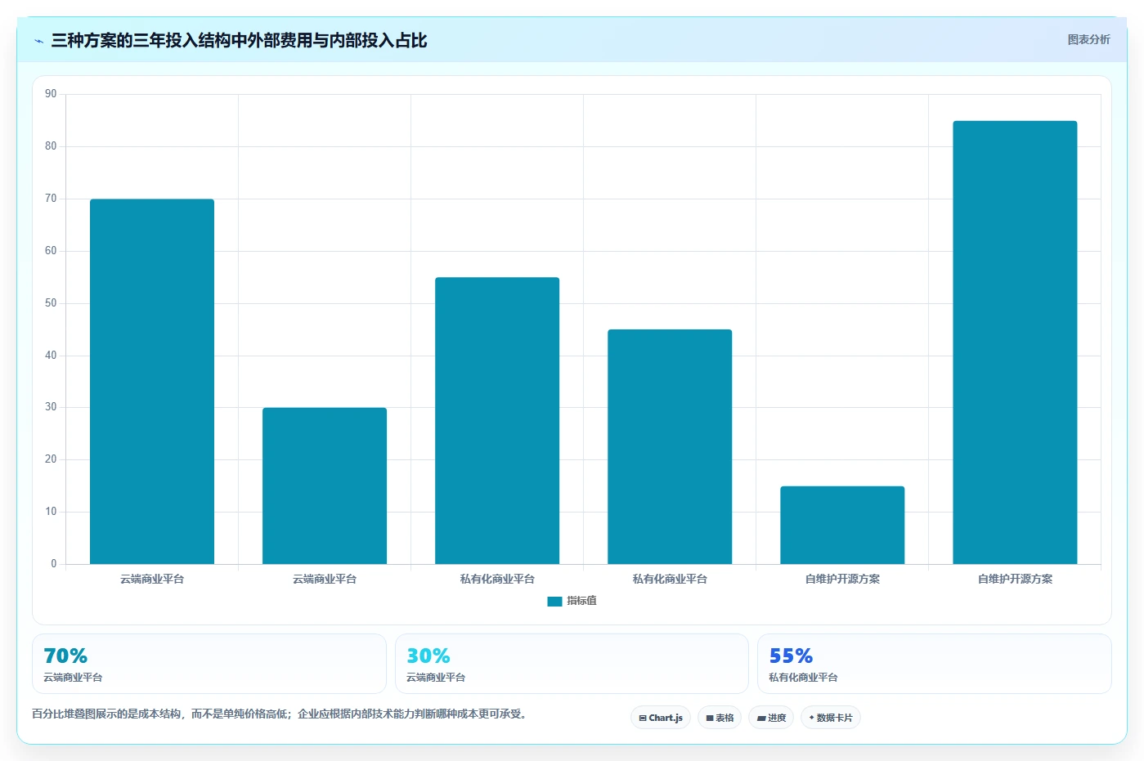Viewport: 1144px width, 761px height.
Task: Select the Chart.js tag pill
Action: click(x=661, y=718)
